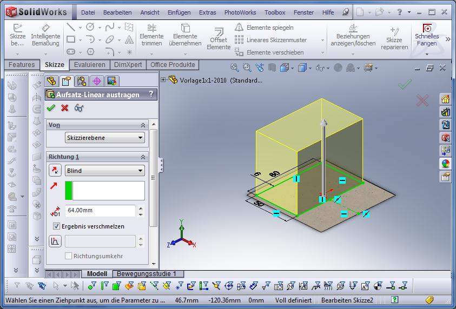This screenshot has width=456, height=309.
Task: Toggle the detailed preview glasses icon
Action: click(x=79, y=108)
